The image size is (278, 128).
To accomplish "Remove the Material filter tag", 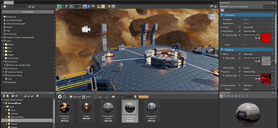I will pyautogui.click(x=147, y=97).
